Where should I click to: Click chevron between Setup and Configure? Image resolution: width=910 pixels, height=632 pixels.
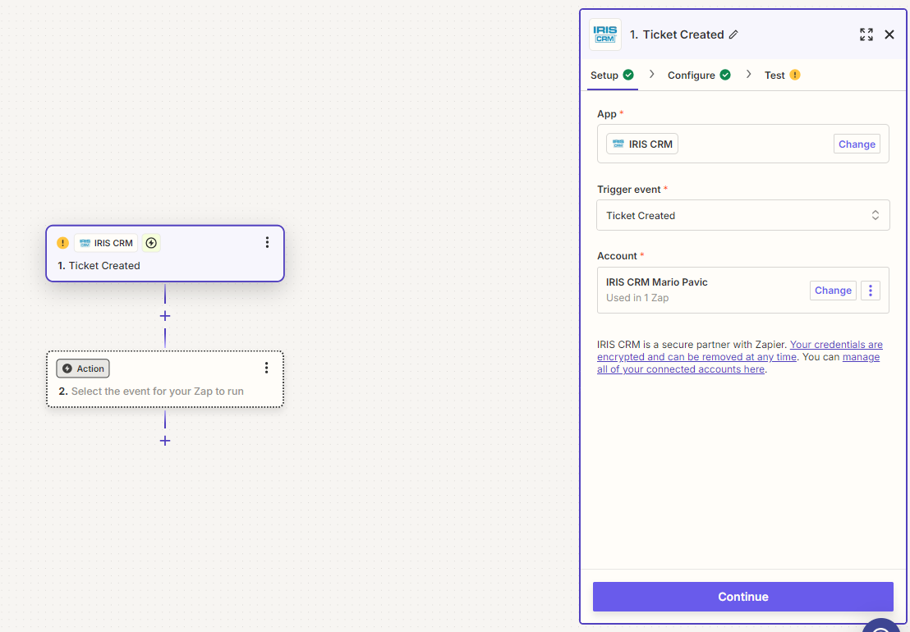(652, 74)
